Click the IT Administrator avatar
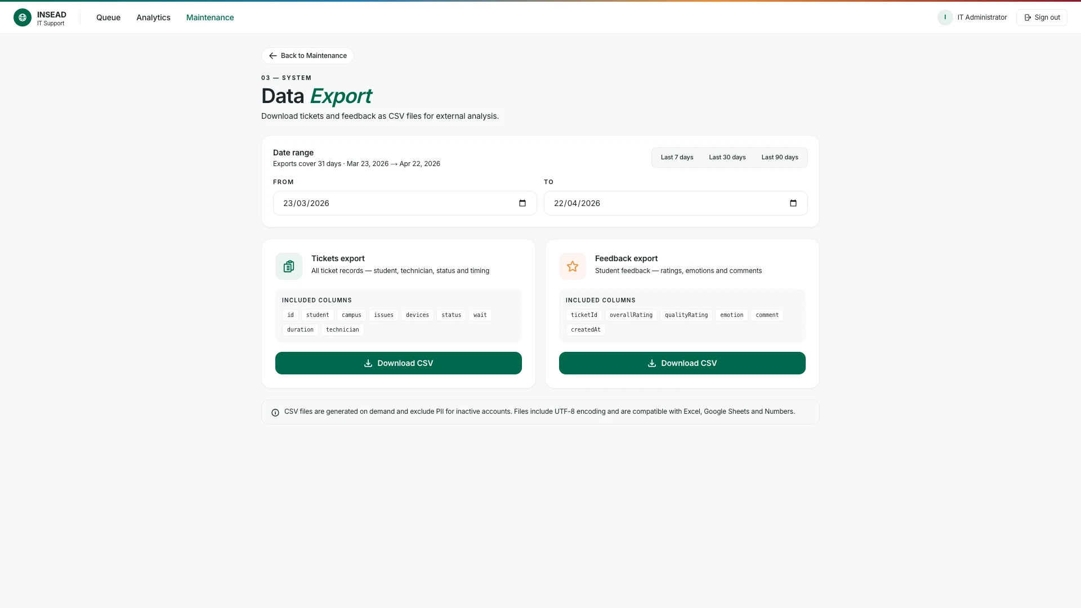Image resolution: width=1081 pixels, height=608 pixels. tap(945, 17)
